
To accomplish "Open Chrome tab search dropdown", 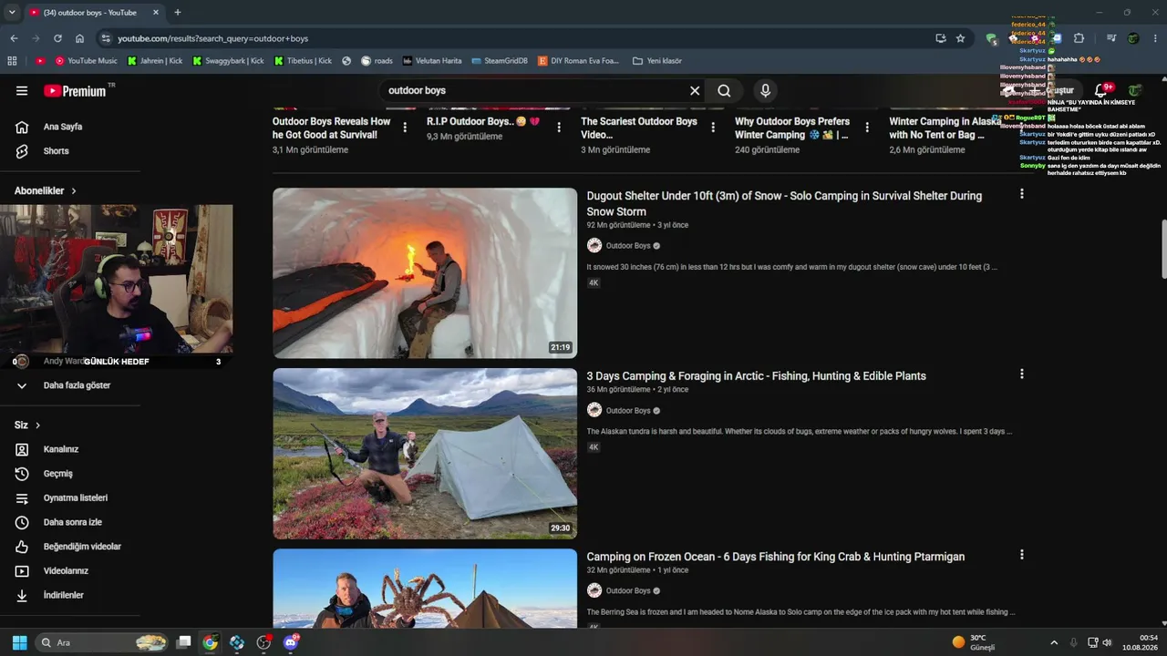I will (x=12, y=13).
